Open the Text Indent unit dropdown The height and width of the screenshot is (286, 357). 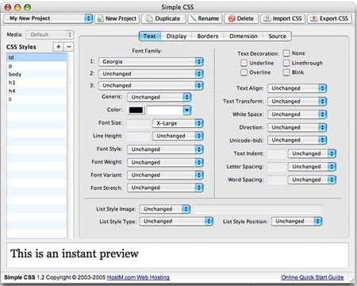312,153
